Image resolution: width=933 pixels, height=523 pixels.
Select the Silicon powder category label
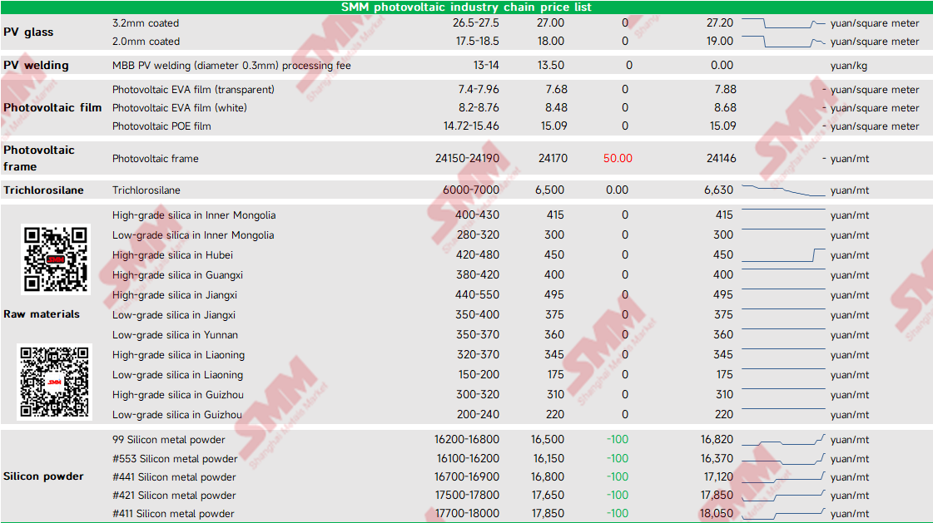pos(43,476)
